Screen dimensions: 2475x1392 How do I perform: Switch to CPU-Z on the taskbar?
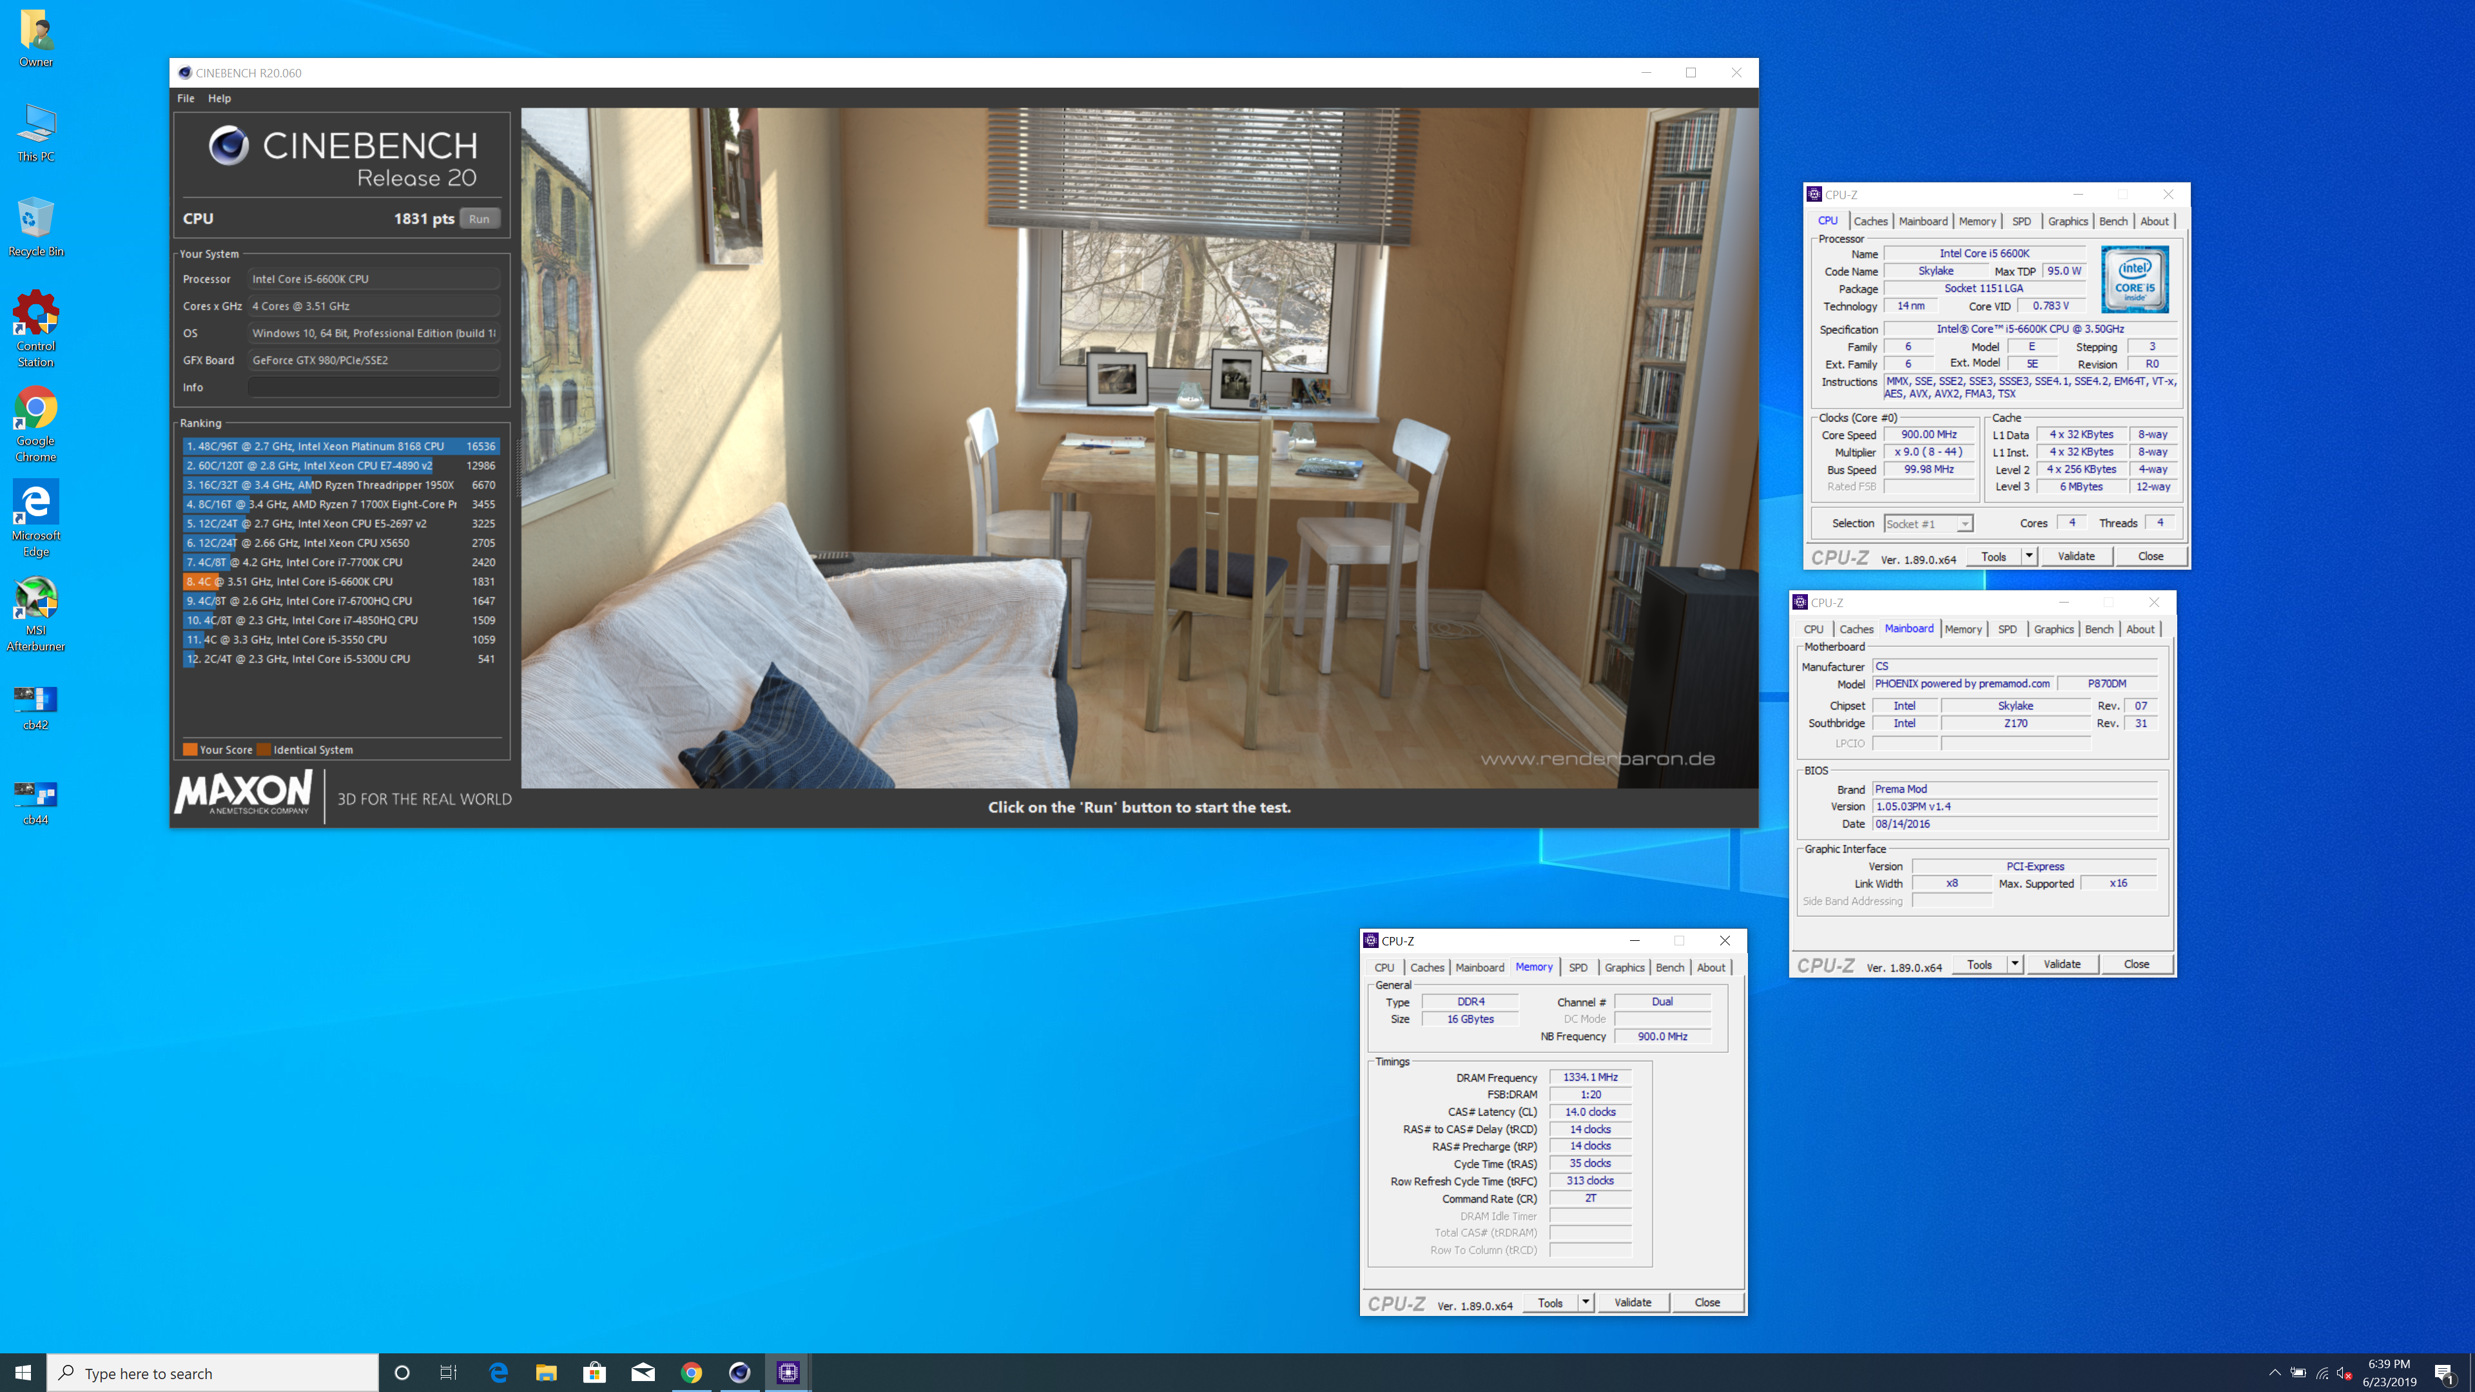788,1373
